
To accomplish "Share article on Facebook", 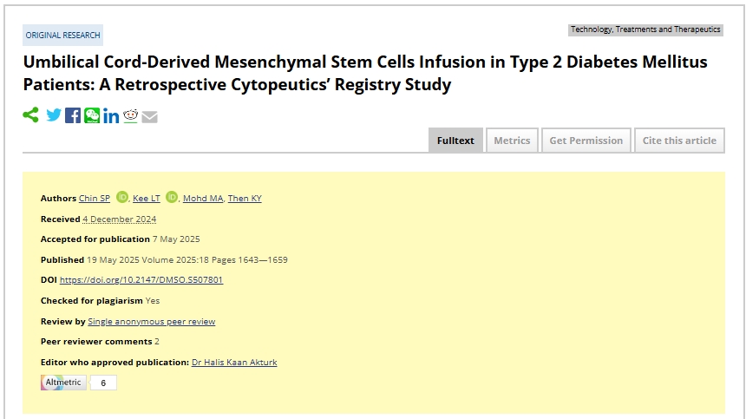I will coord(73,115).
